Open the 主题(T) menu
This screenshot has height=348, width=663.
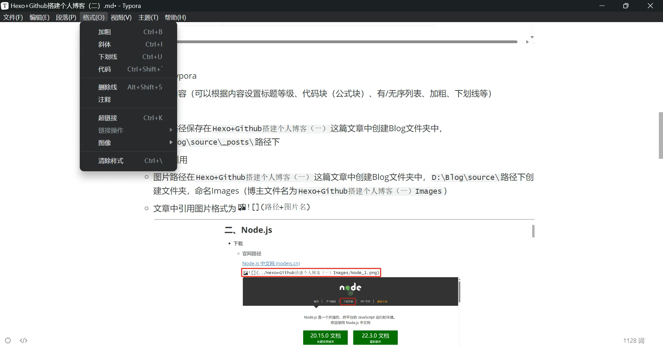(148, 17)
